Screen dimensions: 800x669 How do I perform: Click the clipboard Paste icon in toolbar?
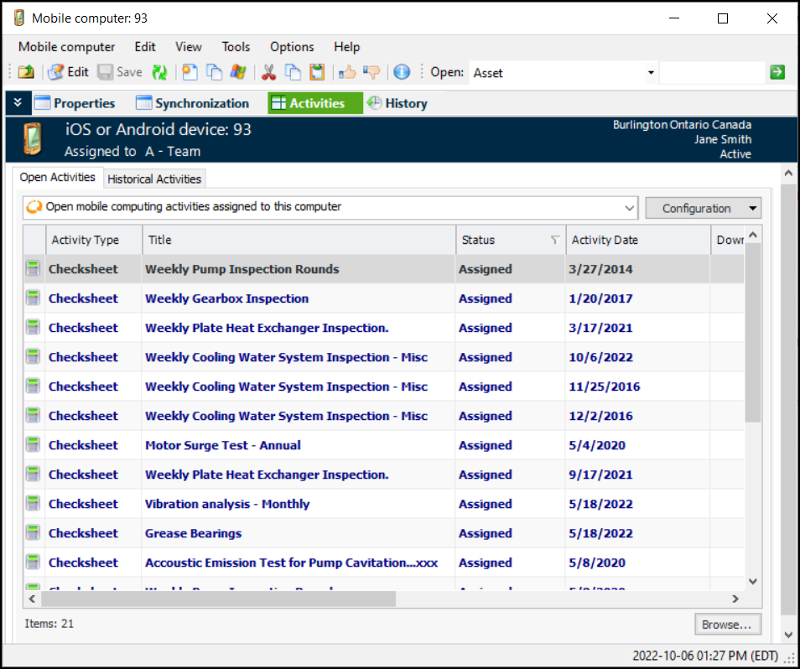click(x=316, y=72)
